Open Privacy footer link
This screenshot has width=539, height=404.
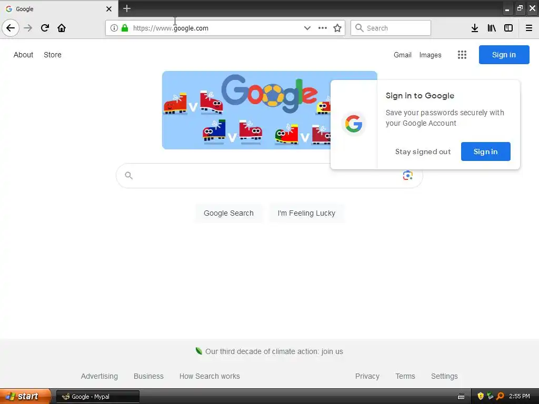[367, 376]
